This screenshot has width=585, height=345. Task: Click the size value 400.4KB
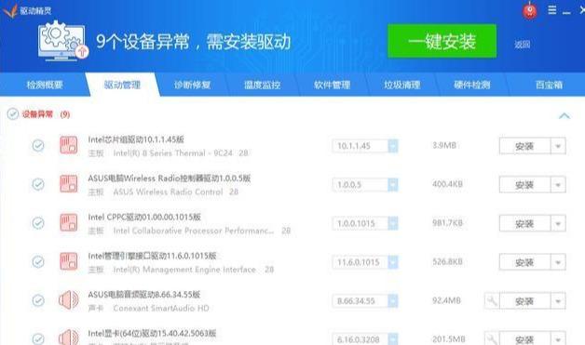[447, 184]
